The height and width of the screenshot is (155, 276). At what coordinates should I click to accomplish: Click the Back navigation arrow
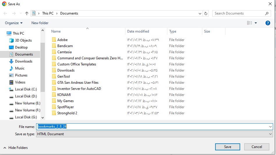5,13
